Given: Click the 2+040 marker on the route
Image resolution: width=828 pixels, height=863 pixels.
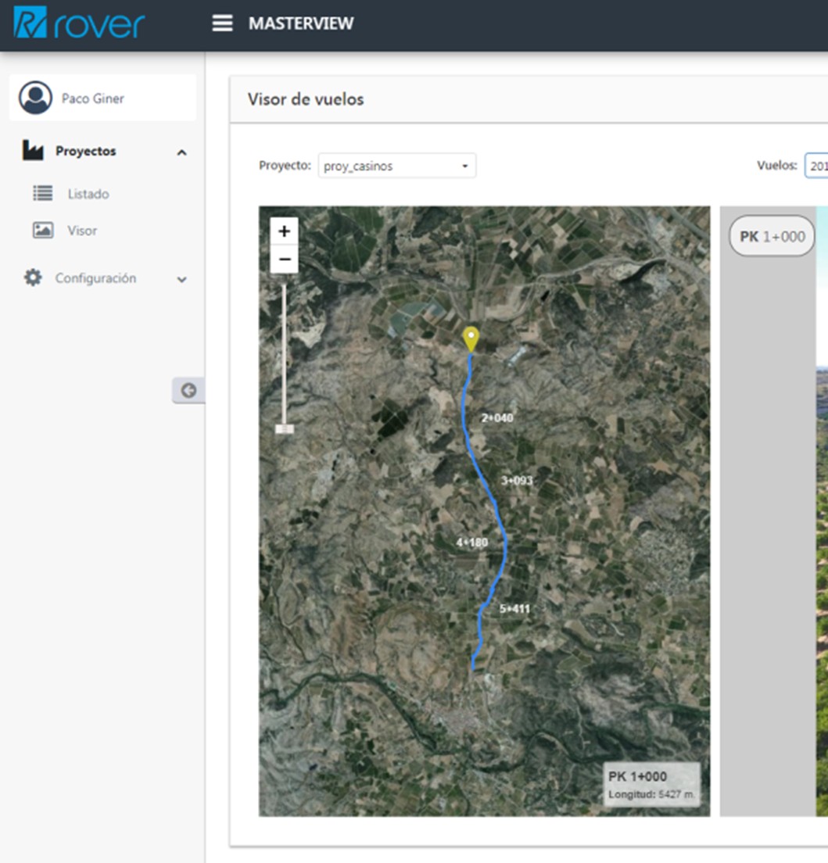Looking at the screenshot, I should (x=497, y=417).
